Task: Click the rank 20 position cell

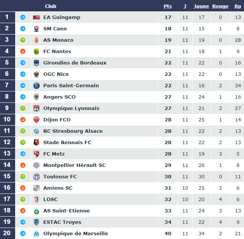Action: [x=7, y=234]
